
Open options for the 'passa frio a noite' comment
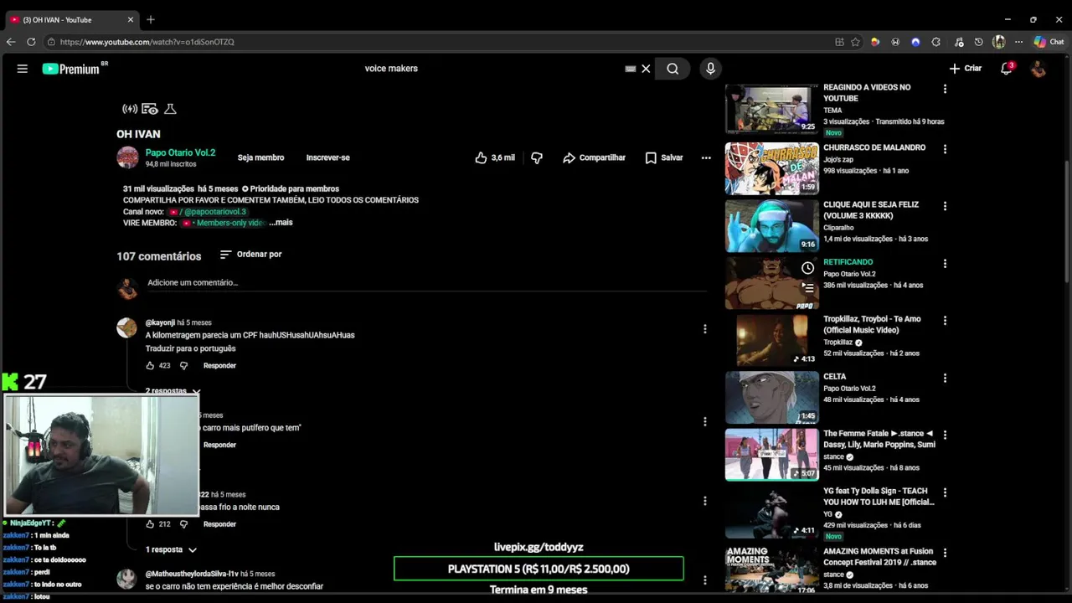[704, 501]
